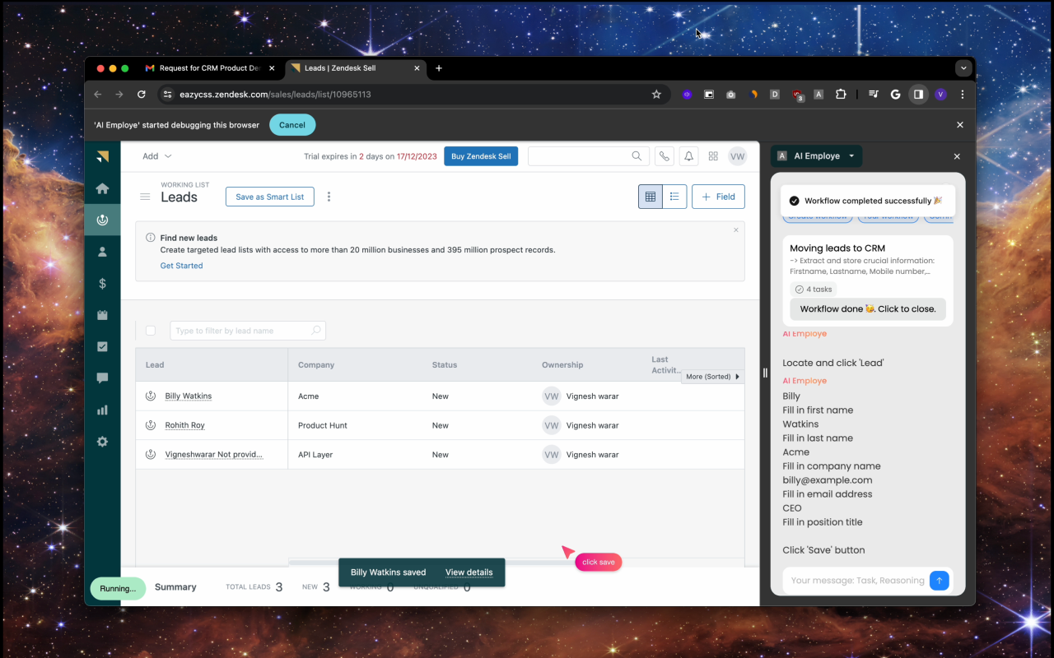Open the phone dialer icon in header
Image resolution: width=1054 pixels, height=658 pixels.
pos(664,156)
